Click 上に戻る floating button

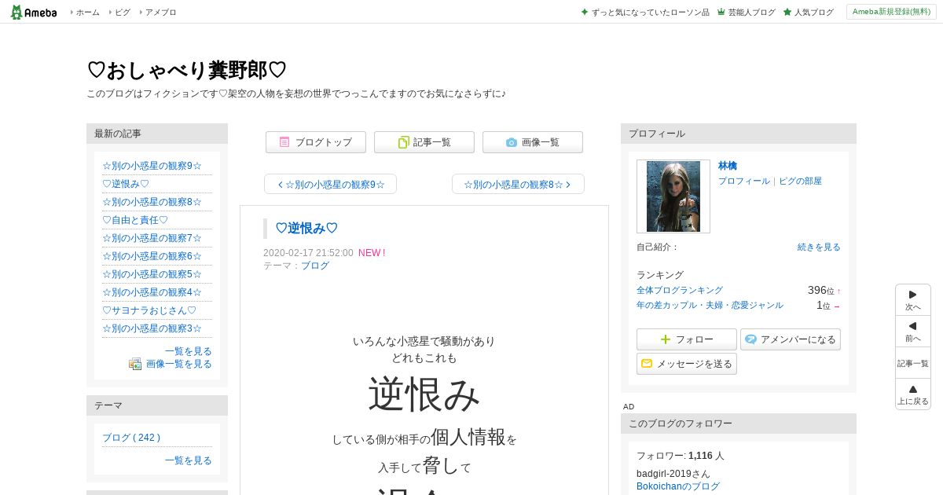tap(913, 394)
